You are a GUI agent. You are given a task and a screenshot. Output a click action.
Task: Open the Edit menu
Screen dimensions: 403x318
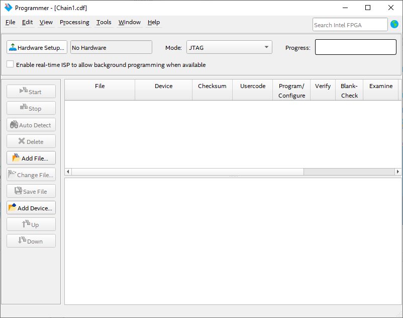click(27, 22)
